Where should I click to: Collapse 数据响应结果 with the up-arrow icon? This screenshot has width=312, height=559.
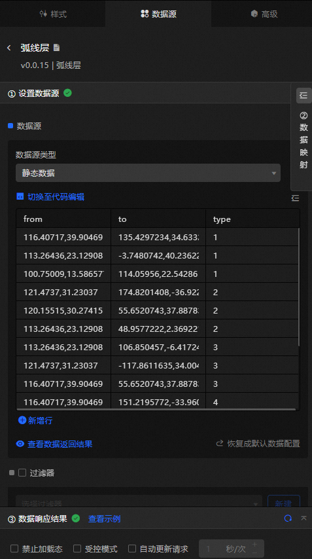coord(303,518)
